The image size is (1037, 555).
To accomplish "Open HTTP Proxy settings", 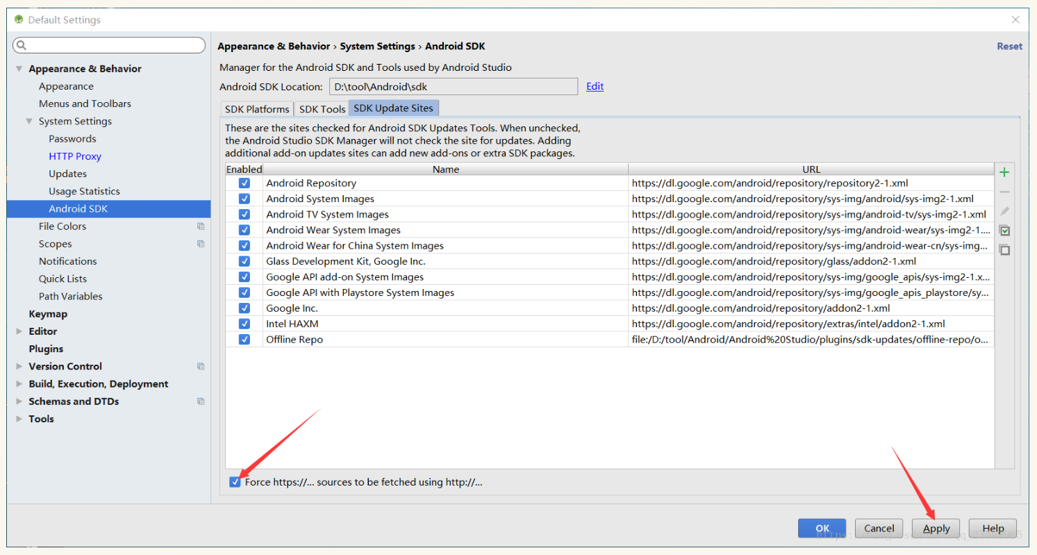I will click(75, 156).
